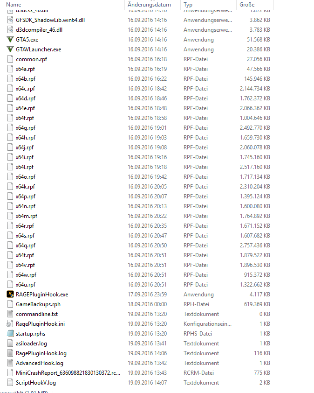Click the commandline.txt document icon
This screenshot has width=314, height=393.
coord(10,314)
